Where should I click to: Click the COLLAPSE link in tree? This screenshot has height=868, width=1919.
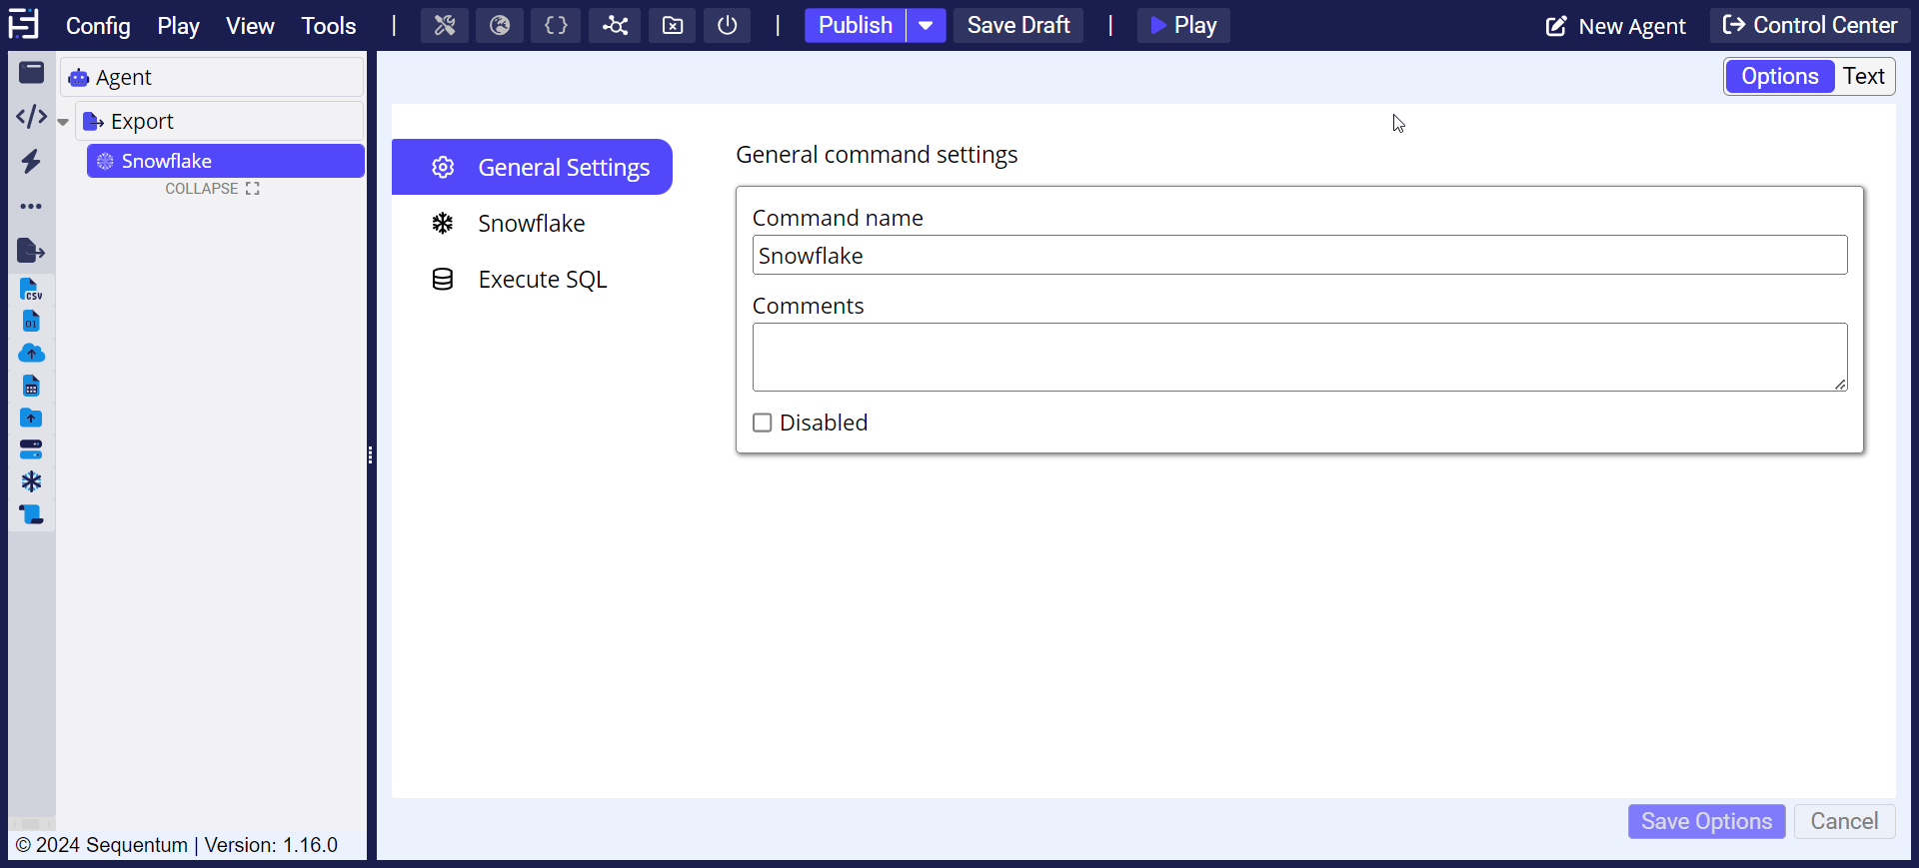[212, 188]
